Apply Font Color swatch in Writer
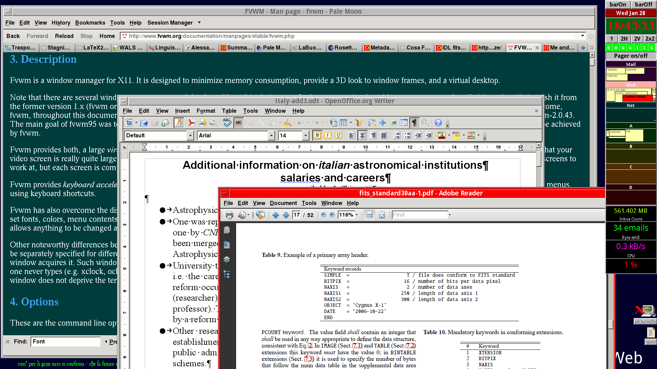The width and height of the screenshot is (657, 369). click(442, 136)
